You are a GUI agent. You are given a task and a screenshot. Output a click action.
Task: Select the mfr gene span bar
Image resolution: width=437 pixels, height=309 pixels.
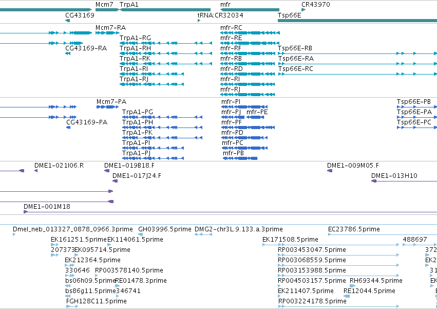(250, 10)
